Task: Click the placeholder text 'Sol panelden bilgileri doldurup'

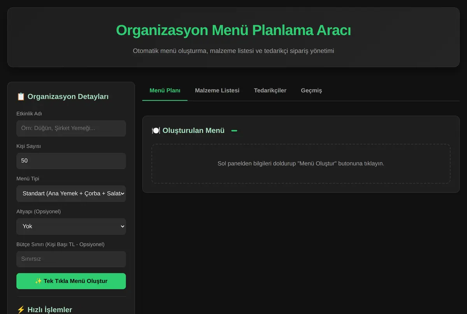Action: (x=301, y=163)
